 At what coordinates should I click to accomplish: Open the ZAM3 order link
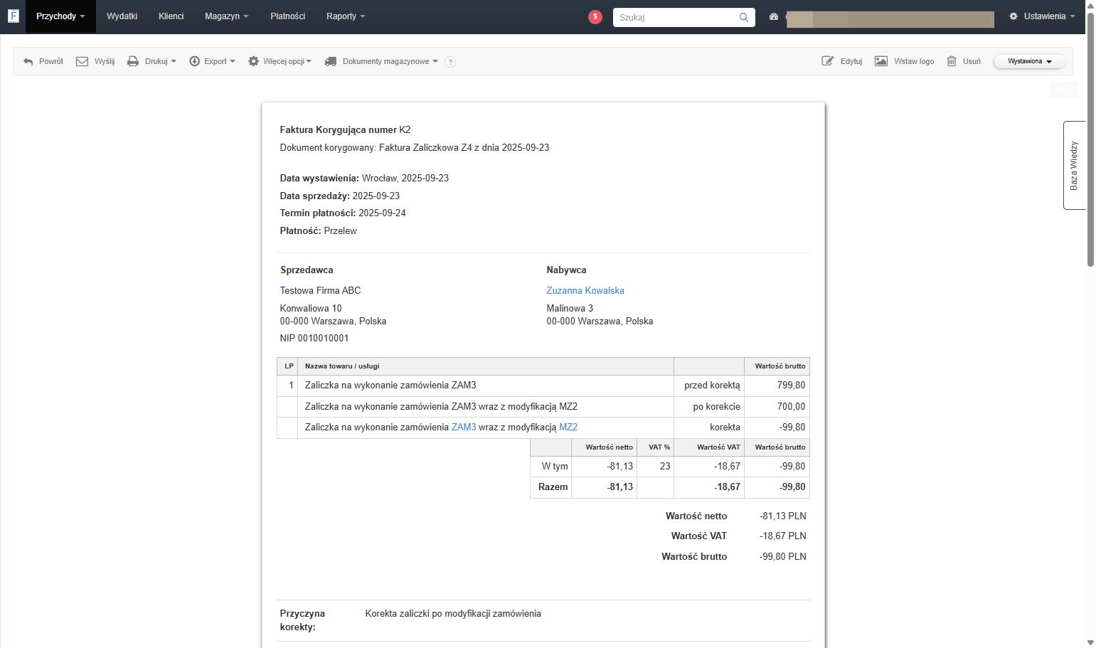464,427
